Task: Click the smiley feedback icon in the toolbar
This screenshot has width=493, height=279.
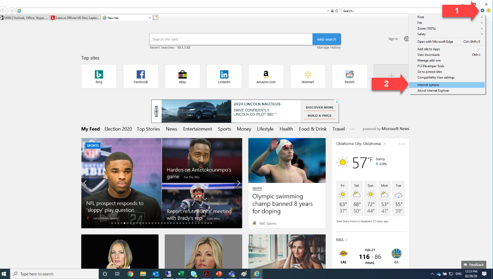Action: 489,11
